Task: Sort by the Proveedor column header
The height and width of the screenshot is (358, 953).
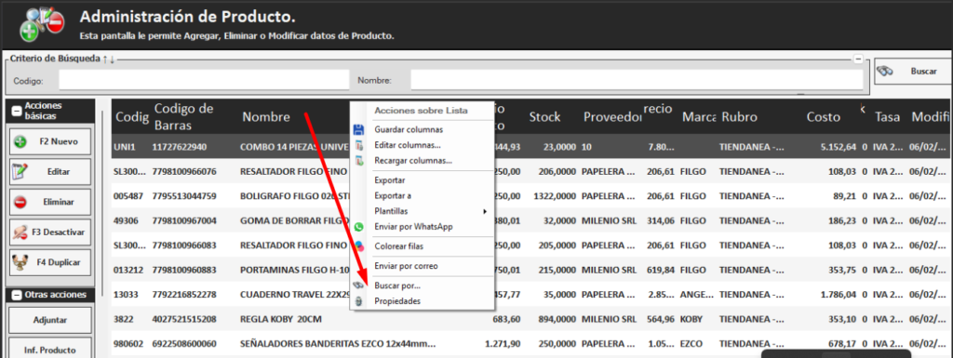Action: coord(612,117)
